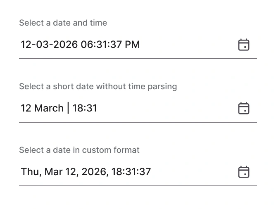This screenshot has height=209, width=276.
Task: Click the year 2026 in 12-03-2026
Action: pyautogui.click(x=66, y=45)
